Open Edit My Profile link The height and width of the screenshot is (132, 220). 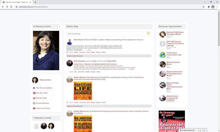pyautogui.click(x=41, y=98)
